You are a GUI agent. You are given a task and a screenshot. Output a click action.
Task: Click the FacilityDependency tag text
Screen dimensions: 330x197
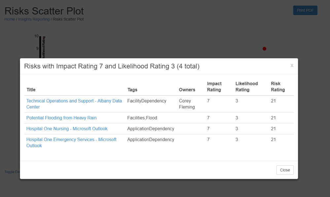(147, 101)
